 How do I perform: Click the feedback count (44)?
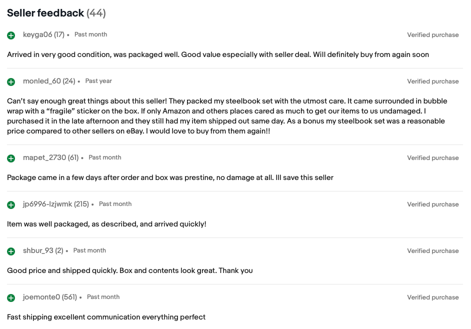click(96, 13)
